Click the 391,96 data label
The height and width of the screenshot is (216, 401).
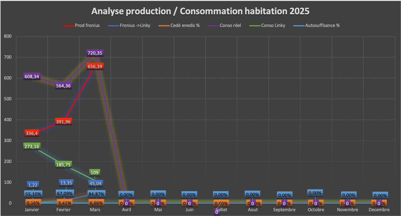[x=63, y=122]
